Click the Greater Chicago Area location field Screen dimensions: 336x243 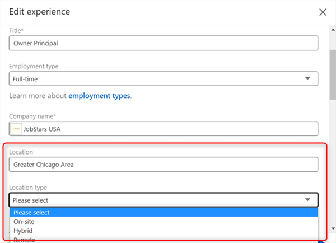[x=164, y=165]
